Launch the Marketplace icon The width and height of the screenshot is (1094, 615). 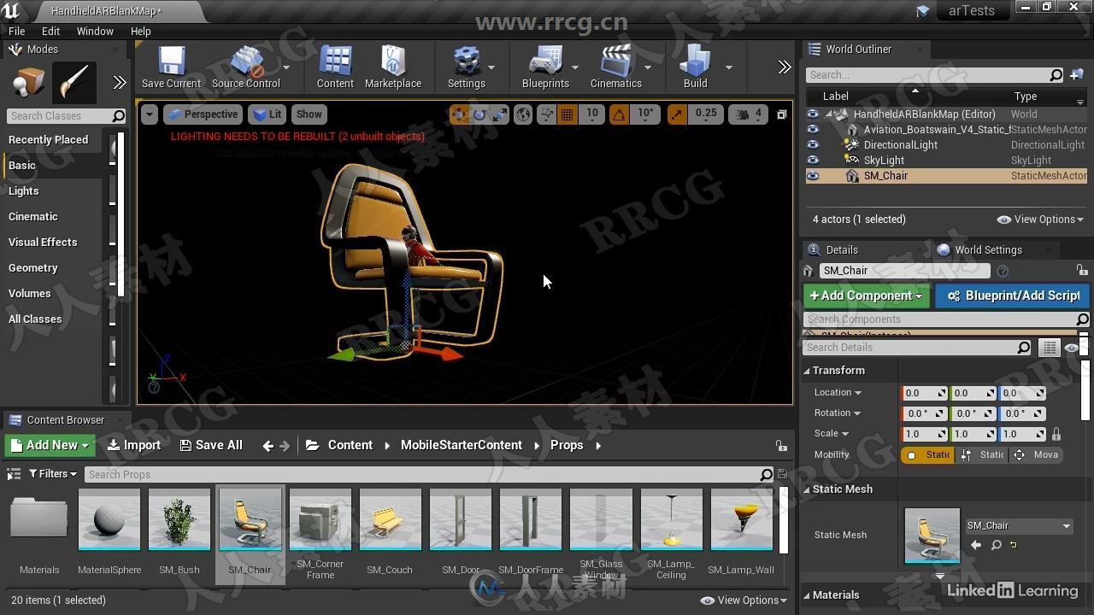[393, 67]
